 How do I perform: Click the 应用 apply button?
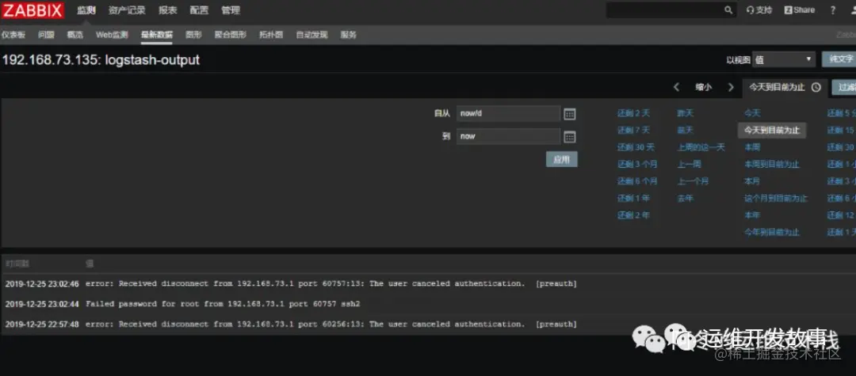tap(561, 159)
